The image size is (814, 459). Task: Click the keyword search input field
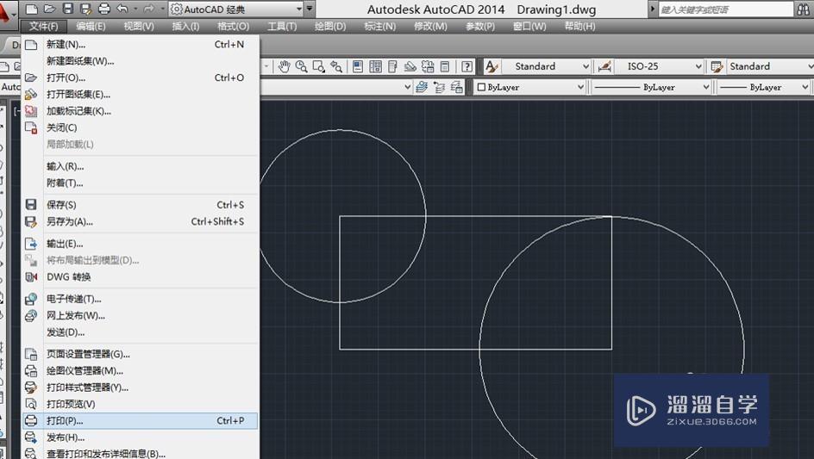[726, 9]
